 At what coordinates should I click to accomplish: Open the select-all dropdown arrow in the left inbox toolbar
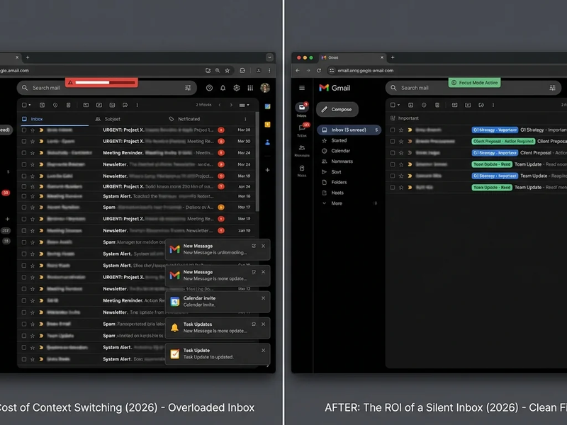30,105
